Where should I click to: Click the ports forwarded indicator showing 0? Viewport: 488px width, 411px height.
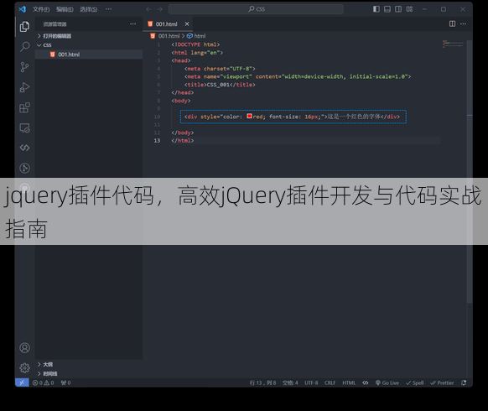tap(65, 382)
